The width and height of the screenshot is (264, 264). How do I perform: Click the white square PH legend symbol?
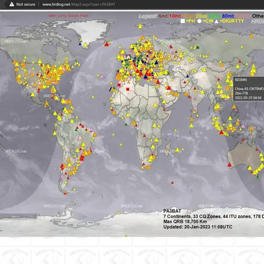pyautogui.click(x=183, y=21)
